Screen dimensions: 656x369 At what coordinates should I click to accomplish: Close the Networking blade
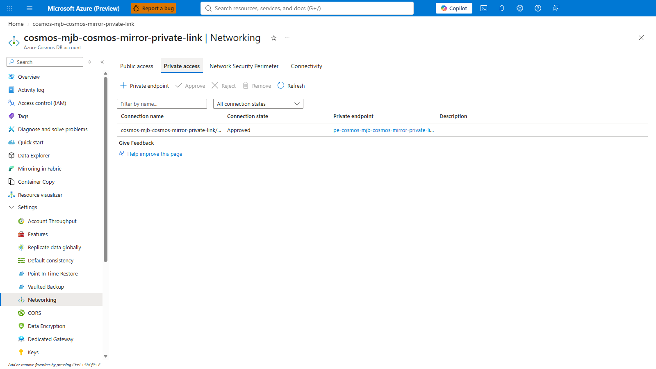point(641,38)
